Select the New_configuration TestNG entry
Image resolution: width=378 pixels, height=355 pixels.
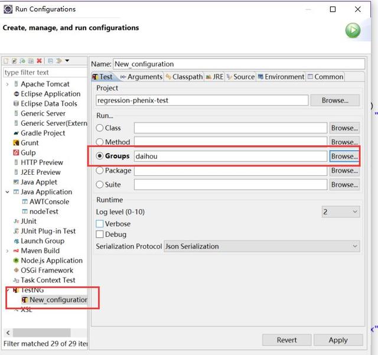click(x=54, y=300)
